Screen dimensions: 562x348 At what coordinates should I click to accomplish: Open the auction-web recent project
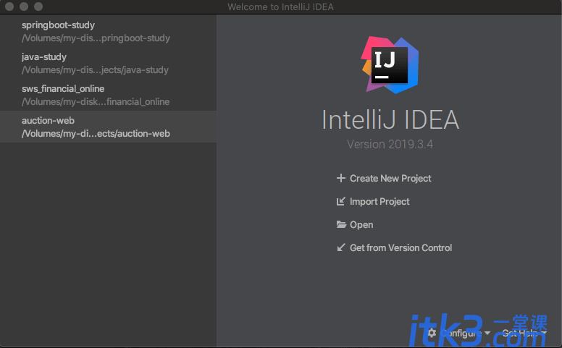point(108,127)
